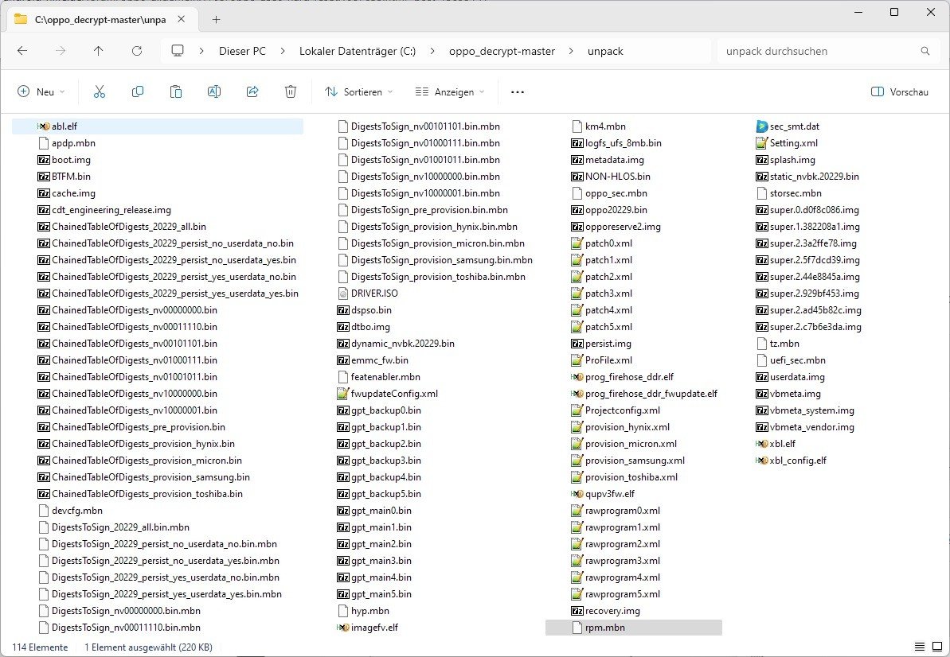Click the Share icon in toolbar
This screenshot has height=657, width=950.
pos(252,92)
